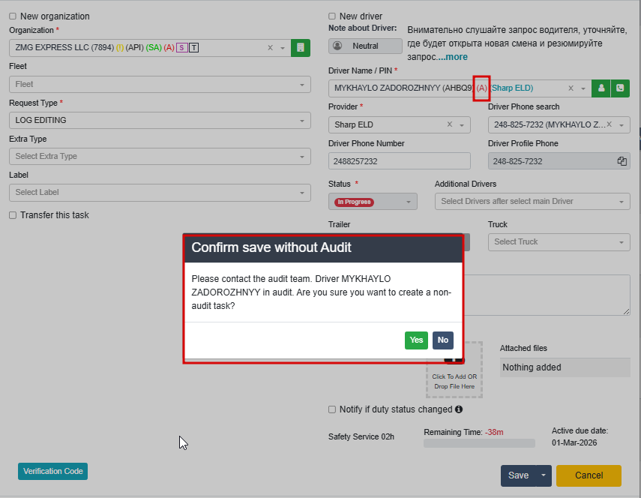Click the T badge in Organization field
Viewport: 641px width, 498px height.
pyautogui.click(x=193, y=48)
